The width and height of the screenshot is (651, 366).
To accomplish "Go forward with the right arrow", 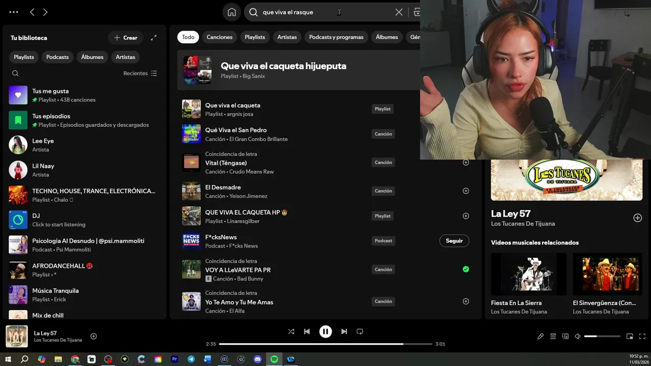I will tap(45, 12).
